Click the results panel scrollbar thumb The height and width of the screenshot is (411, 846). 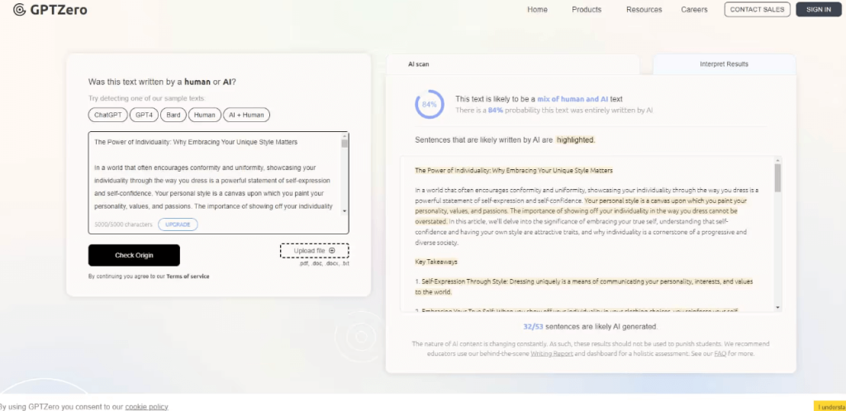pyautogui.click(x=777, y=177)
